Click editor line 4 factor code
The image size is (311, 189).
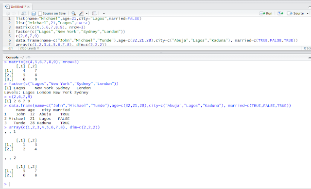pyautogui.click(x=70, y=31)
